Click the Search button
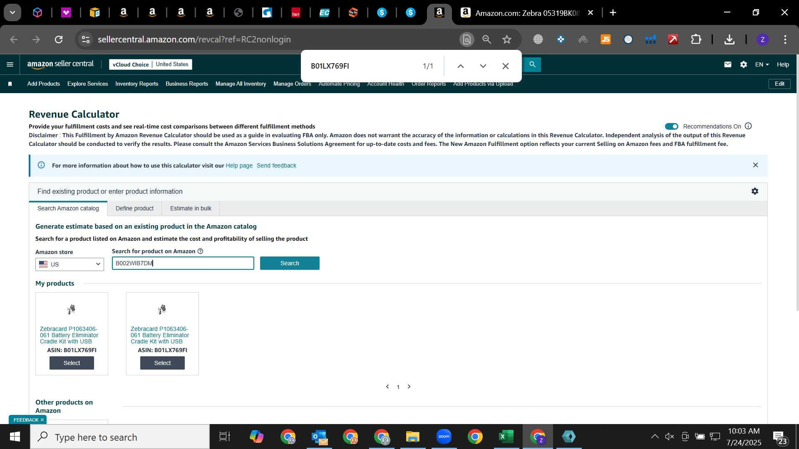This screenshot has width=799, height=449. pyautogui.click(x=290, y=263)
